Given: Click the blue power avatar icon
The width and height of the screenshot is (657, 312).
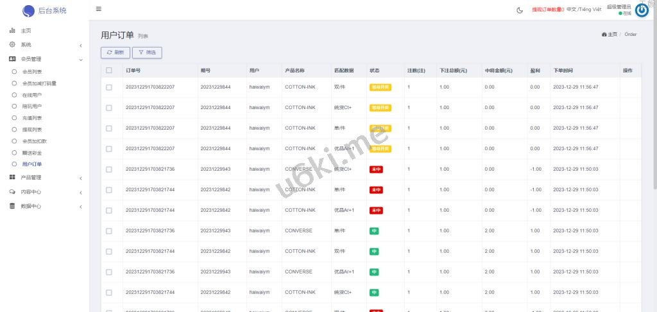Looking at the screenshot, I should click(x=642, y=10).
